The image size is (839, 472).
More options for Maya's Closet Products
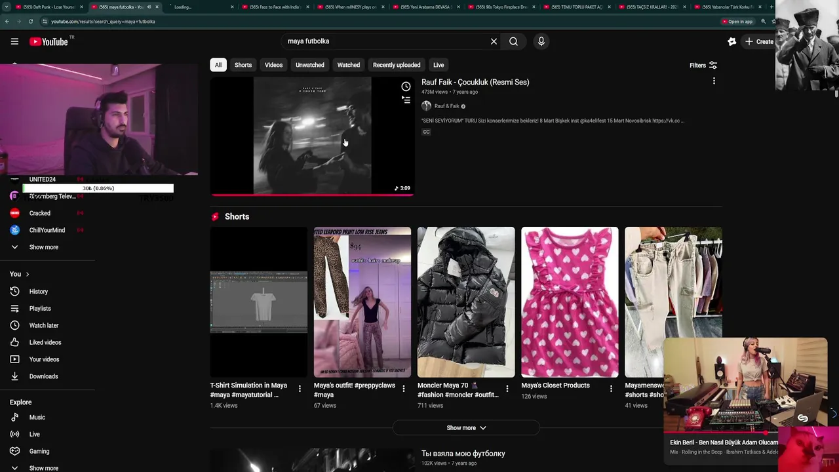(x=611, y=389)
